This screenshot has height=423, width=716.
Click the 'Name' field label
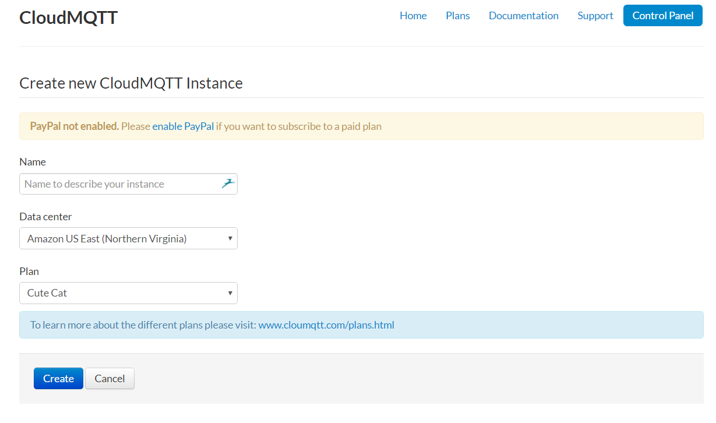33,161
